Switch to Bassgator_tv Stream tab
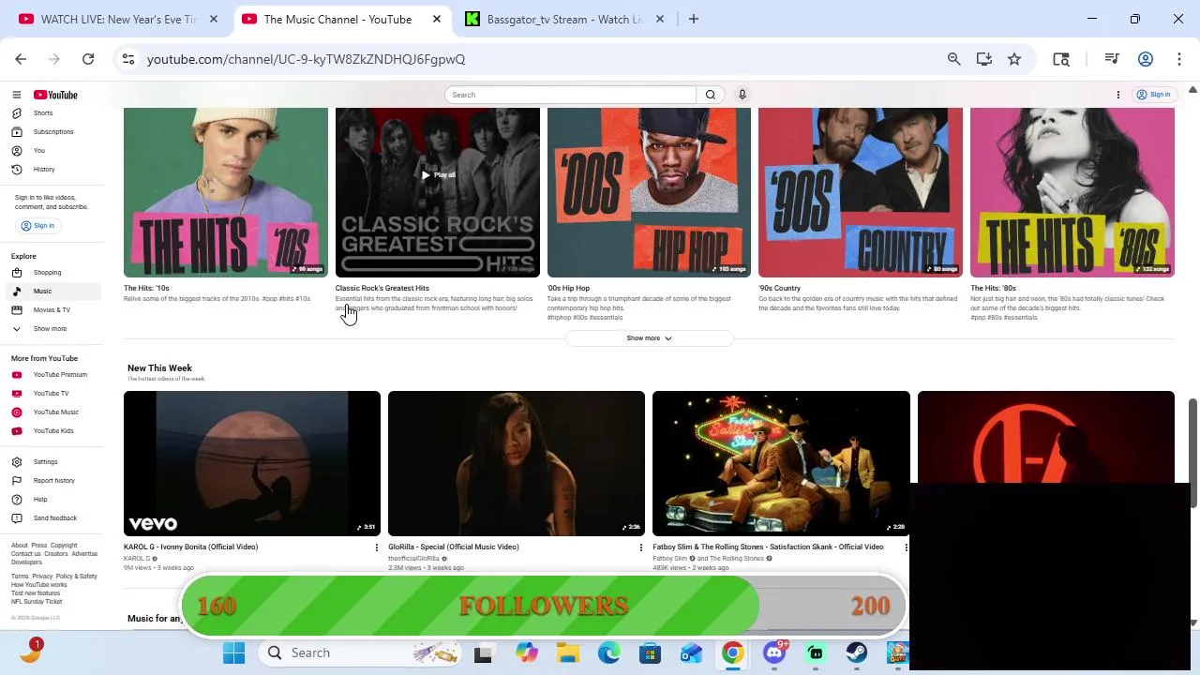Viewport: 1200px width, 675px height. point(565,19)
